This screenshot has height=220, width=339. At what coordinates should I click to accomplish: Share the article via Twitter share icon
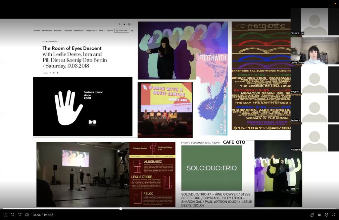click(54, 73)
